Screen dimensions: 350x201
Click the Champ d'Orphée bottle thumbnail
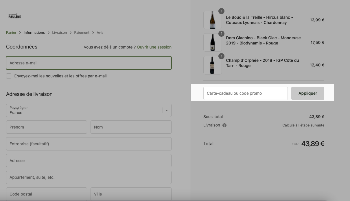(213, 65)
